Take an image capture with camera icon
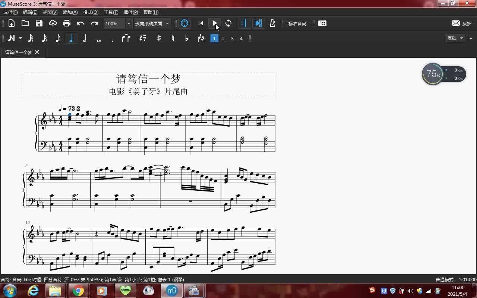The width and height of the screenshot is (477, 298). pos(322,23)
